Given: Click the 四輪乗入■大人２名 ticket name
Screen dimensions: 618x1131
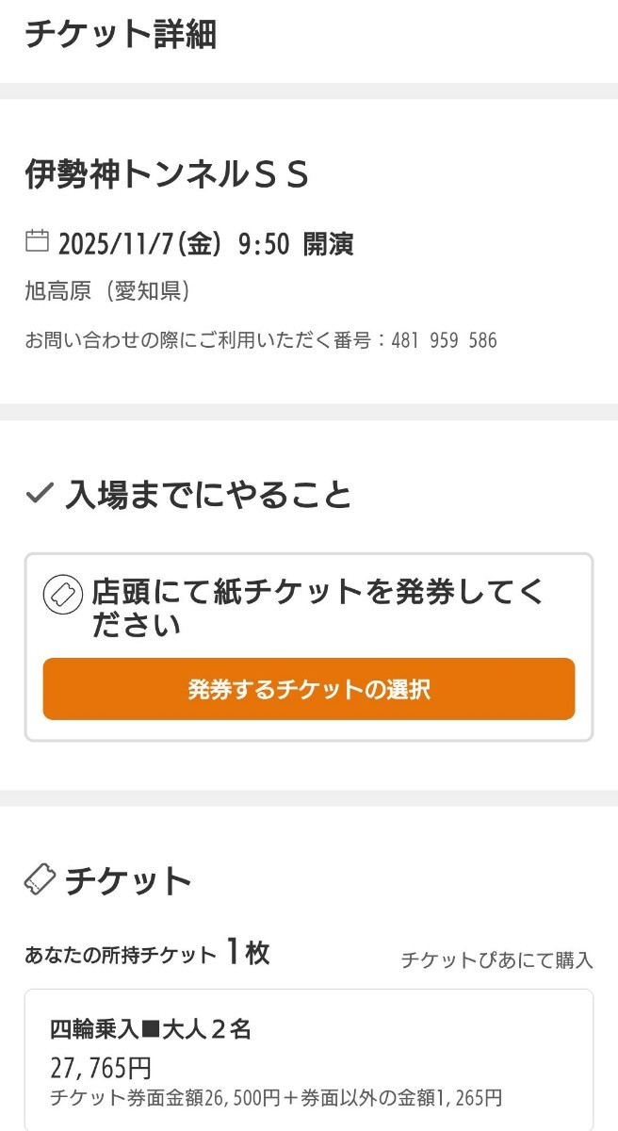Looking at the screenshot, I should coord(151,1030).
